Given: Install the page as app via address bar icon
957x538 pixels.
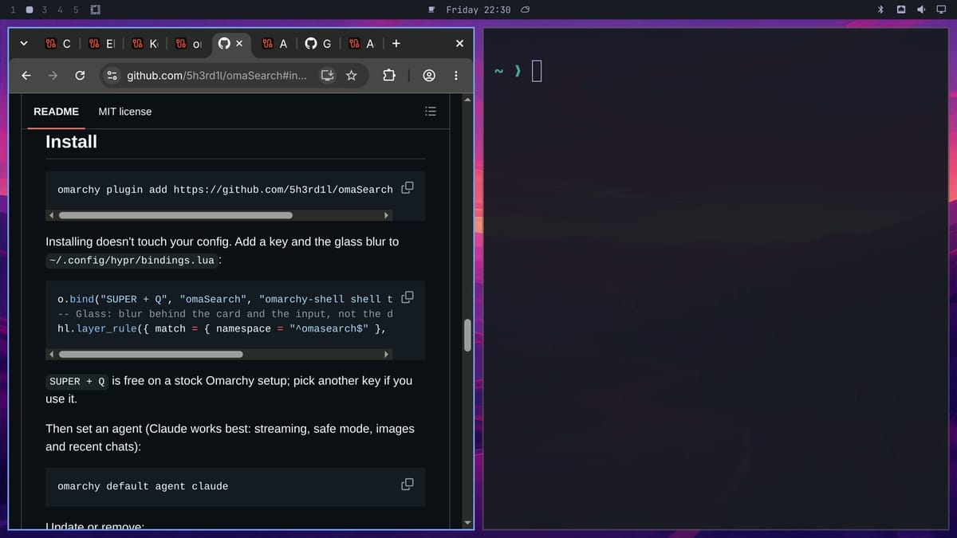Looking at the screenshot, I should pyautogui.click(x=327, y=76).
